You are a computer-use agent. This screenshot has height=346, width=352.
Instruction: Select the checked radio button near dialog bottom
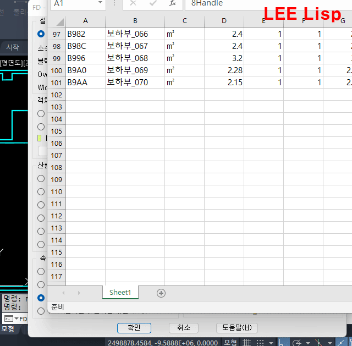click(41, 298)
